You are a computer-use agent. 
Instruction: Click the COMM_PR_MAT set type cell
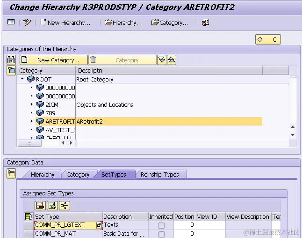point(68,234)
